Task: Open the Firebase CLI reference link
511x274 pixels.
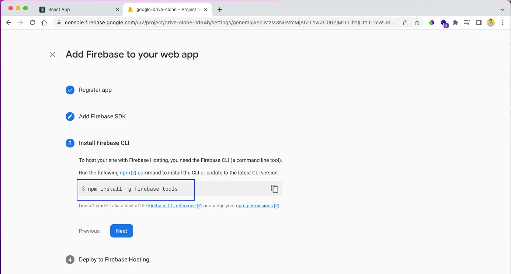Action: [175, 206]
